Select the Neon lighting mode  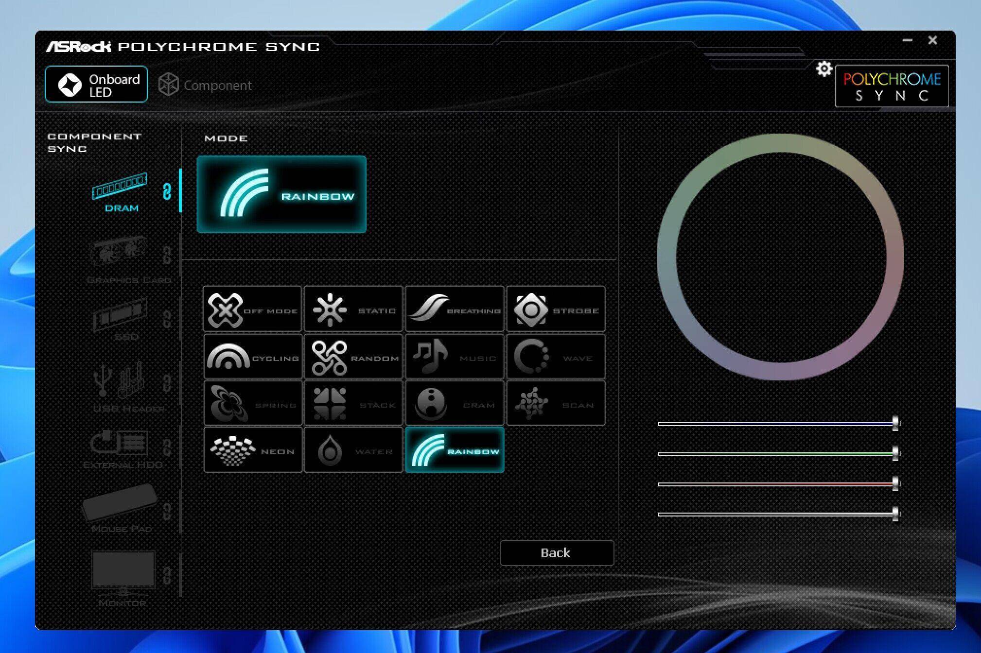pyautogui.click(x=253, y=450)
